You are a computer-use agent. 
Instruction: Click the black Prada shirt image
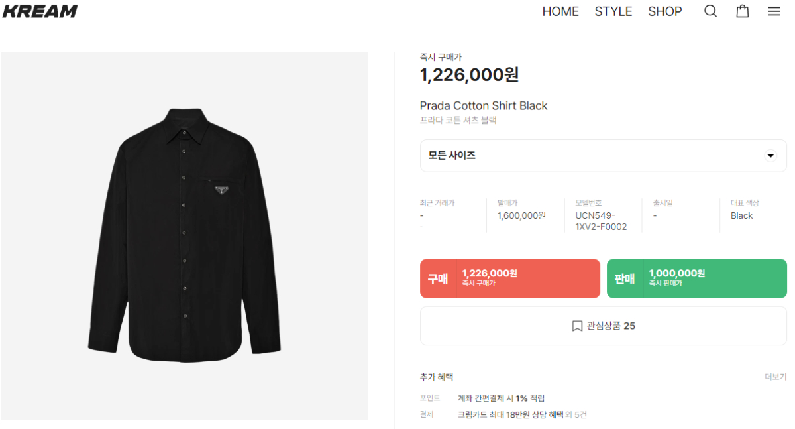pyautogui.click(x=184, y=235)
